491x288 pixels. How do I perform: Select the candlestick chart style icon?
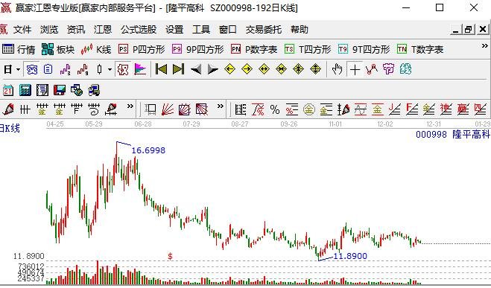(100, 69)
